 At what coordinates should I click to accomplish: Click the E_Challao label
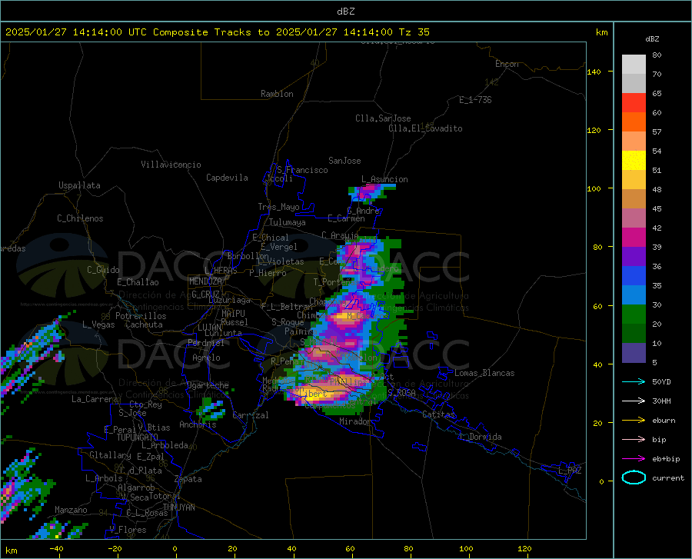(x=138, y=282)
